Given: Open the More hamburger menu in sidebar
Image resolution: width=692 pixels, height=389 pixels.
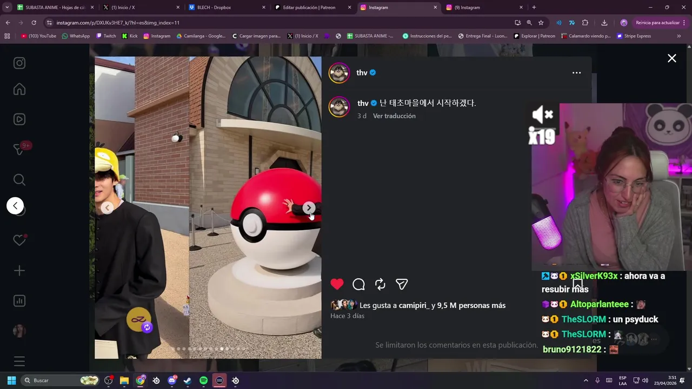Looking at the screenshot, I should click(x=19, y=361).
